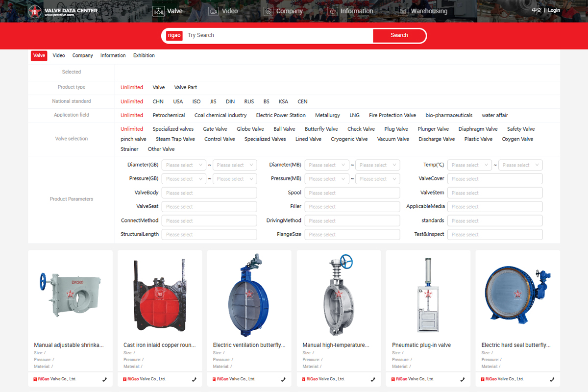Expand the first Diameter(GB) dropdown

pyautogui.click(x=184, y=165)
